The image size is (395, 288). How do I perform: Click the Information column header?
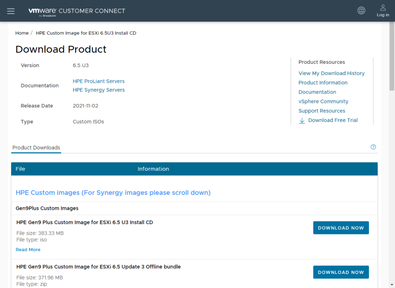(x=153, y=169)
